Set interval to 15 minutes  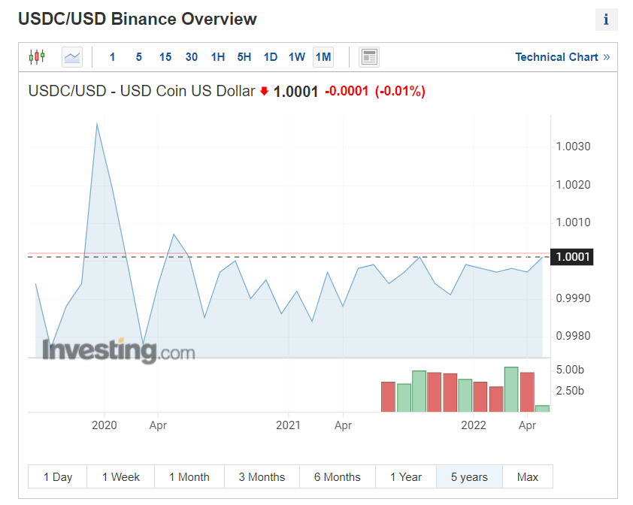pyautogui.click(x=165, y=57)
